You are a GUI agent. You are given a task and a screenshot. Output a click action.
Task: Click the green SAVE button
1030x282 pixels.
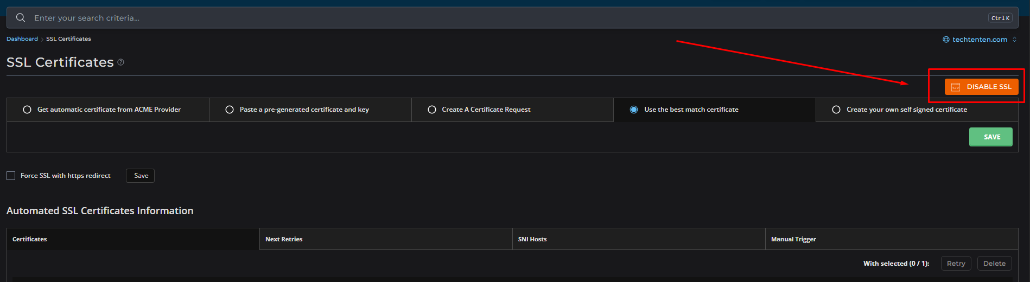[x=990, y=137]
